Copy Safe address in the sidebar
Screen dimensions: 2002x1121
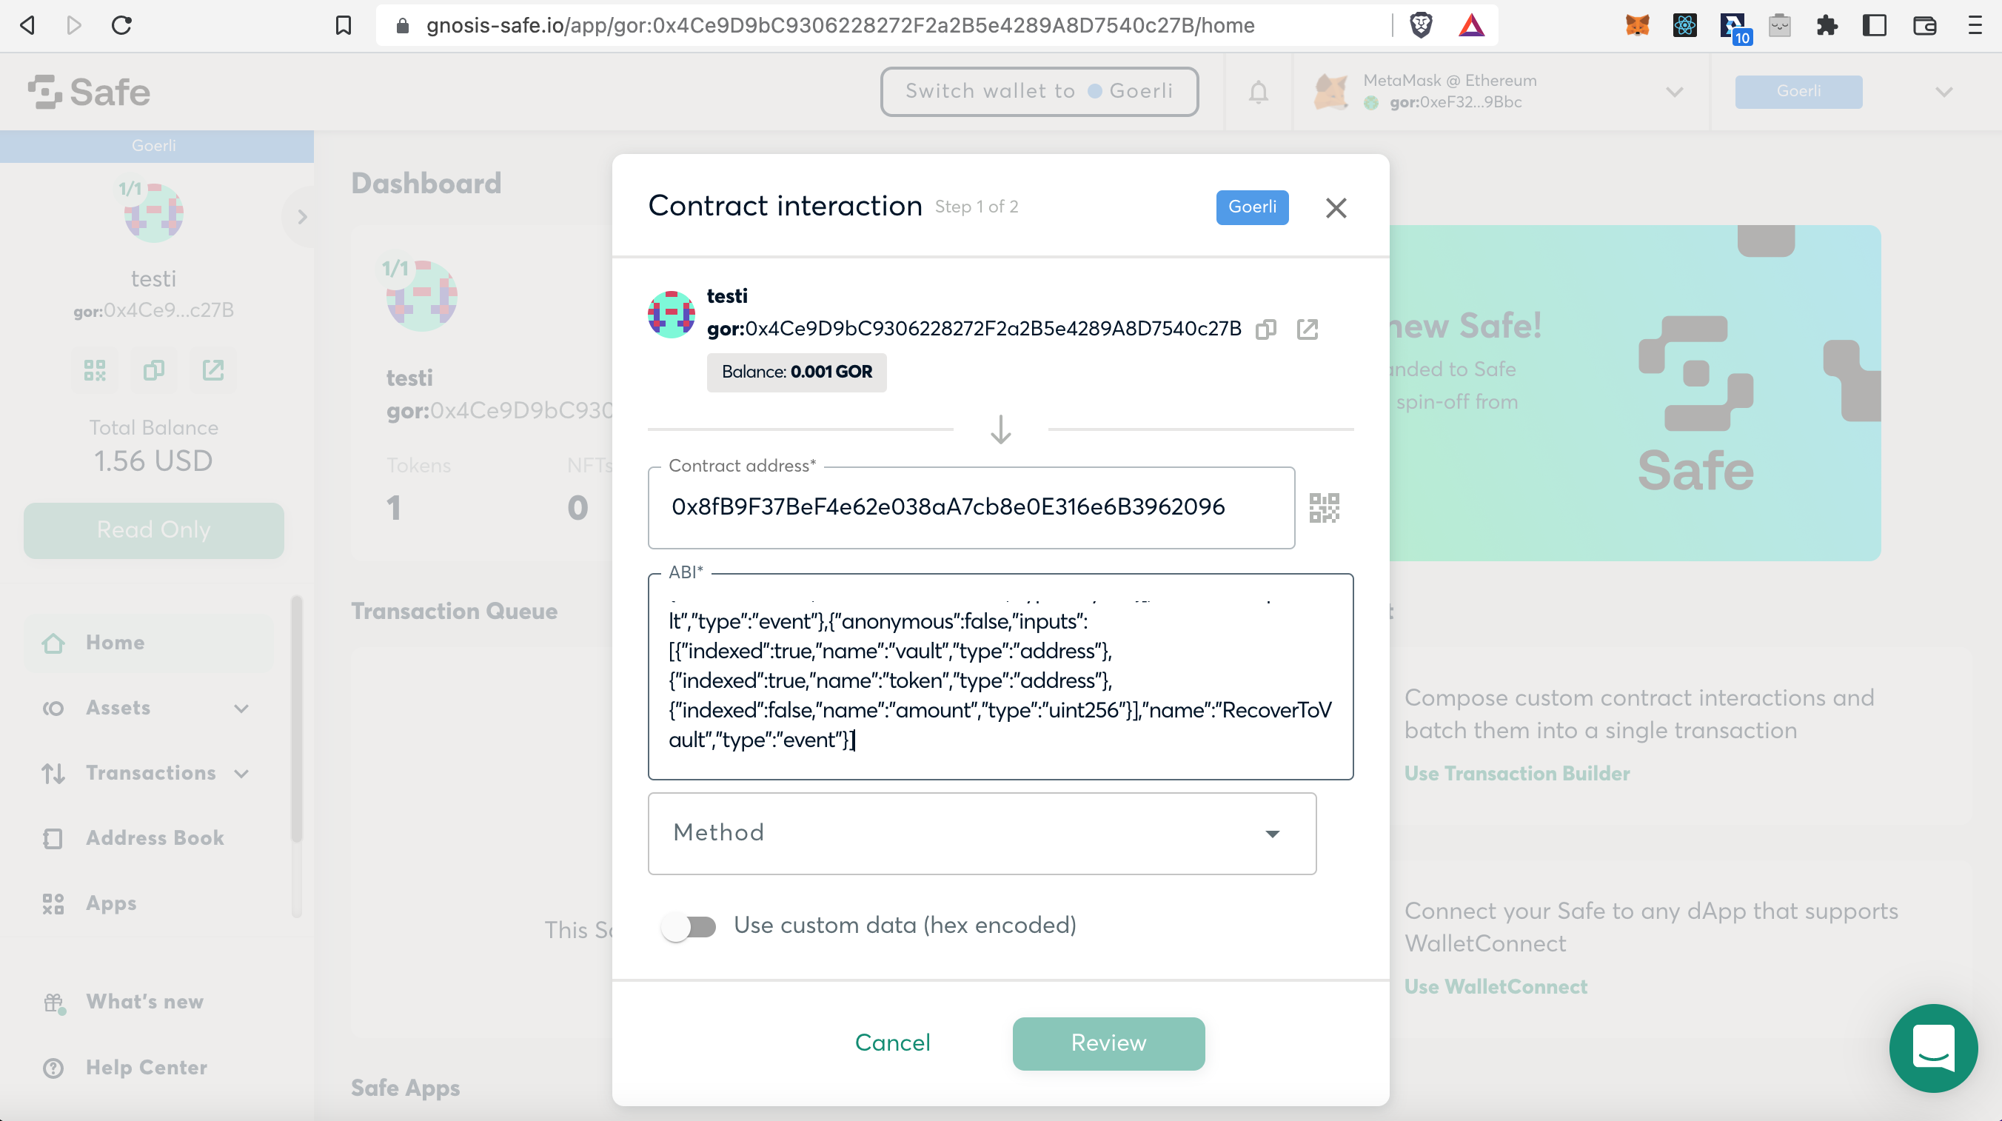click(154, 370)
